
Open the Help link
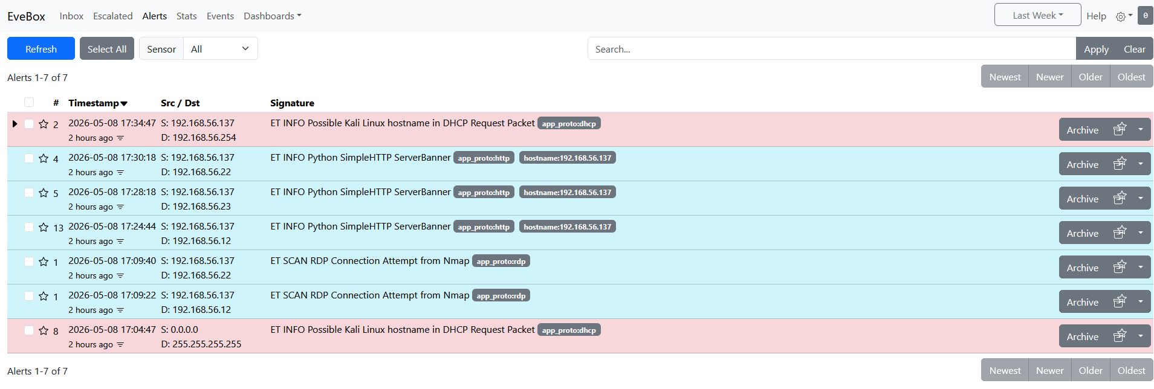click(1096, 16)
